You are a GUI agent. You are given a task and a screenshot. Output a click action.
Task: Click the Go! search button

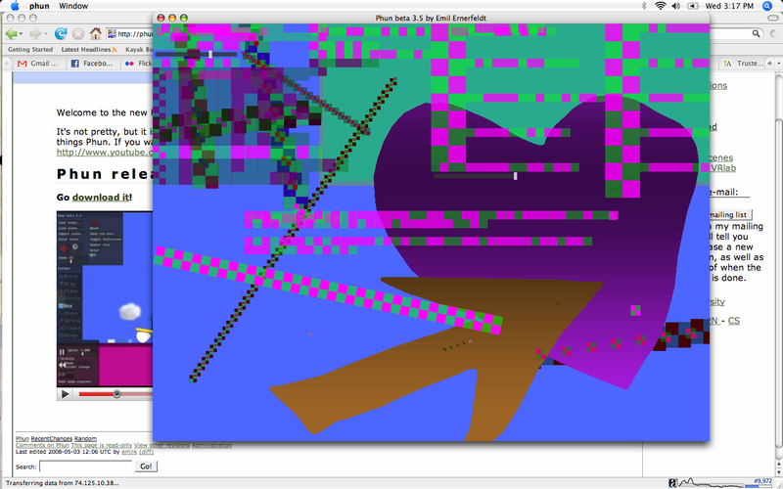click(x=146, y=467)
